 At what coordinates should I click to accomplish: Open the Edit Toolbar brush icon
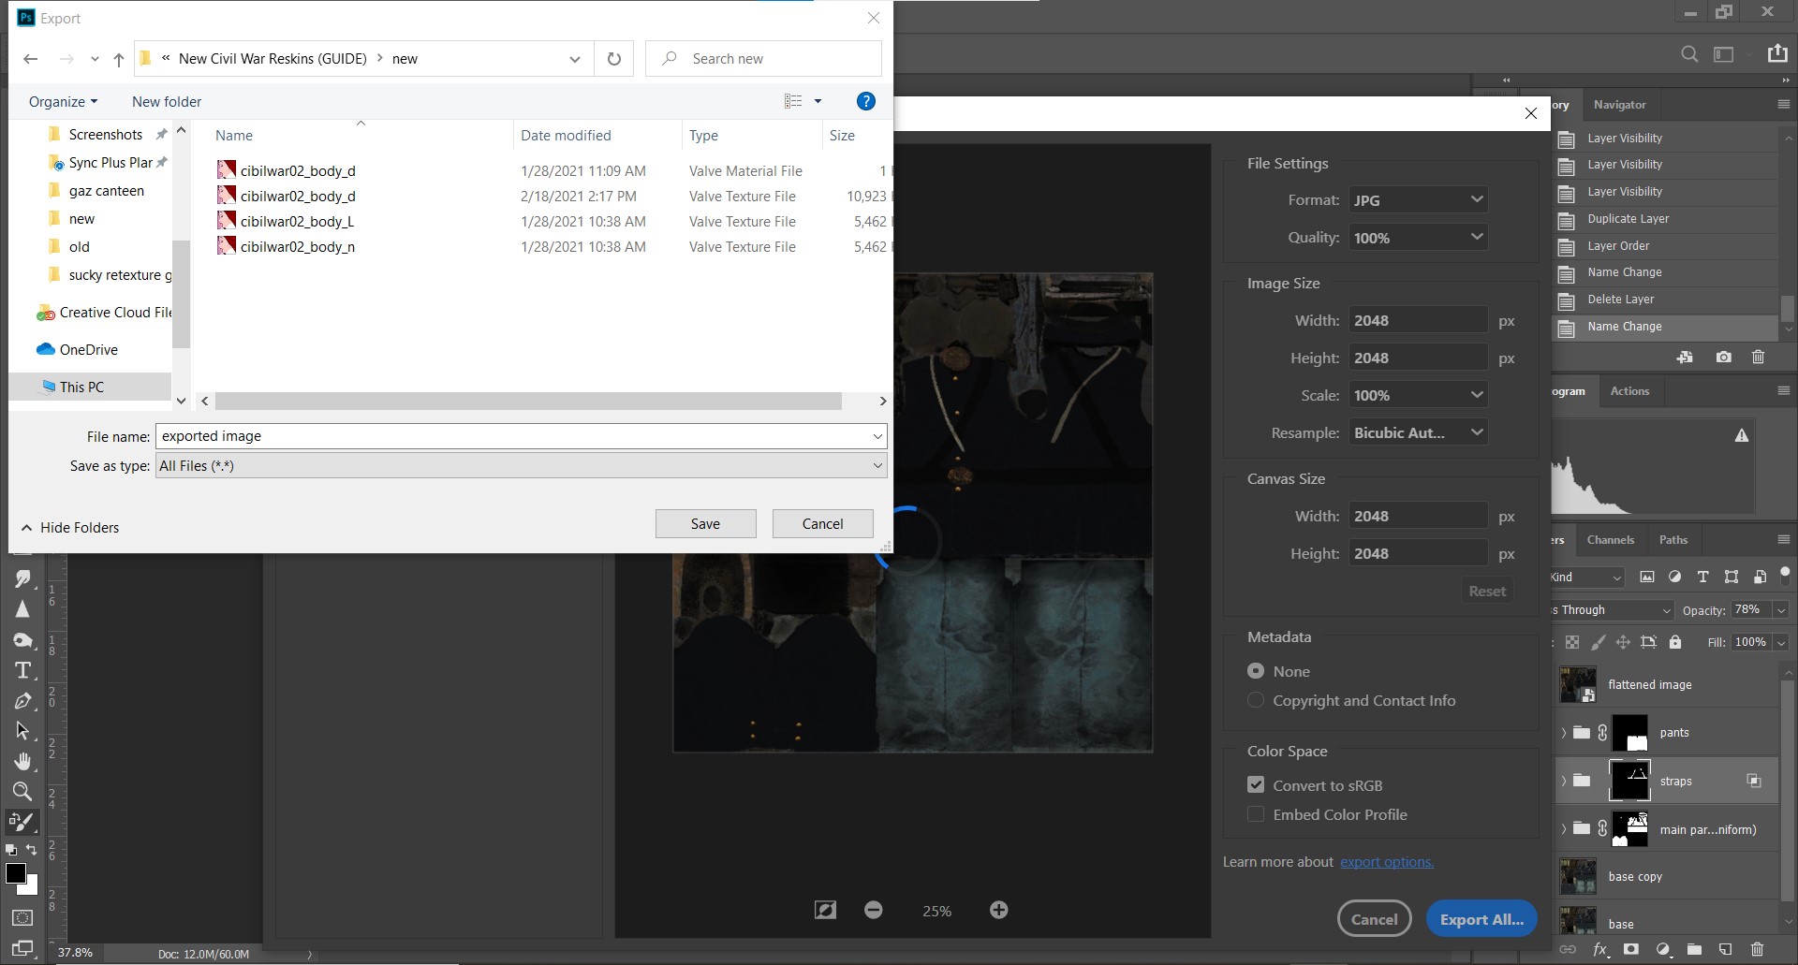(x=22, y=823)
